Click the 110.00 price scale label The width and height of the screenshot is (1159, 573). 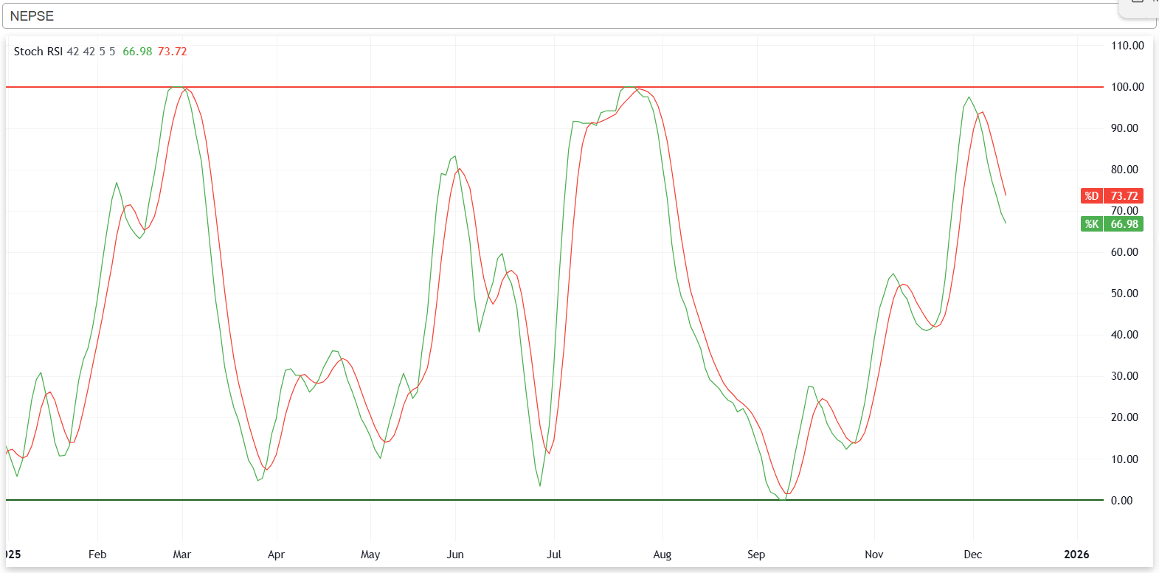1127,46
